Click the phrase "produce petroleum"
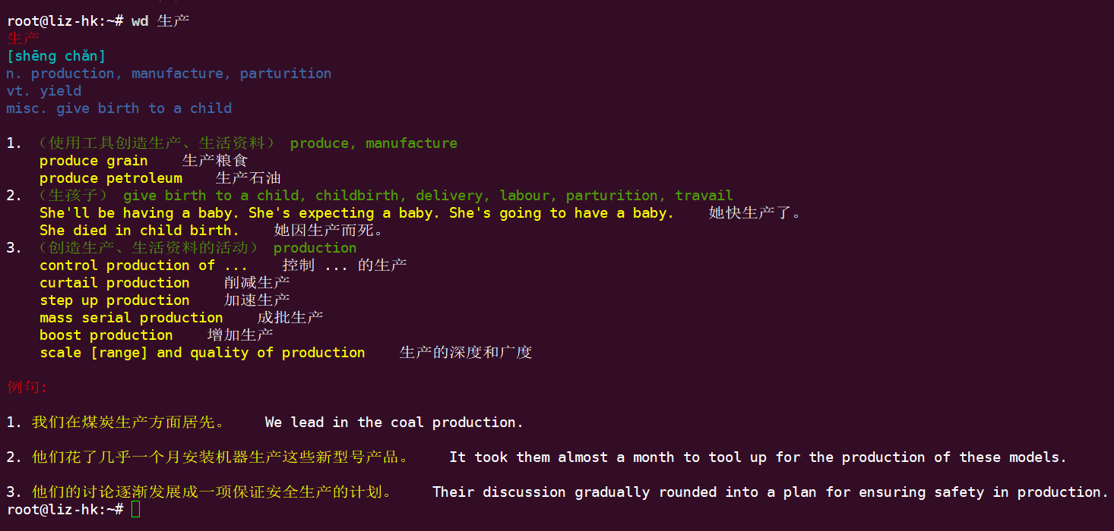Image resolution: width=1114 pixels, height=531 pixels. [x=111, y=178]
